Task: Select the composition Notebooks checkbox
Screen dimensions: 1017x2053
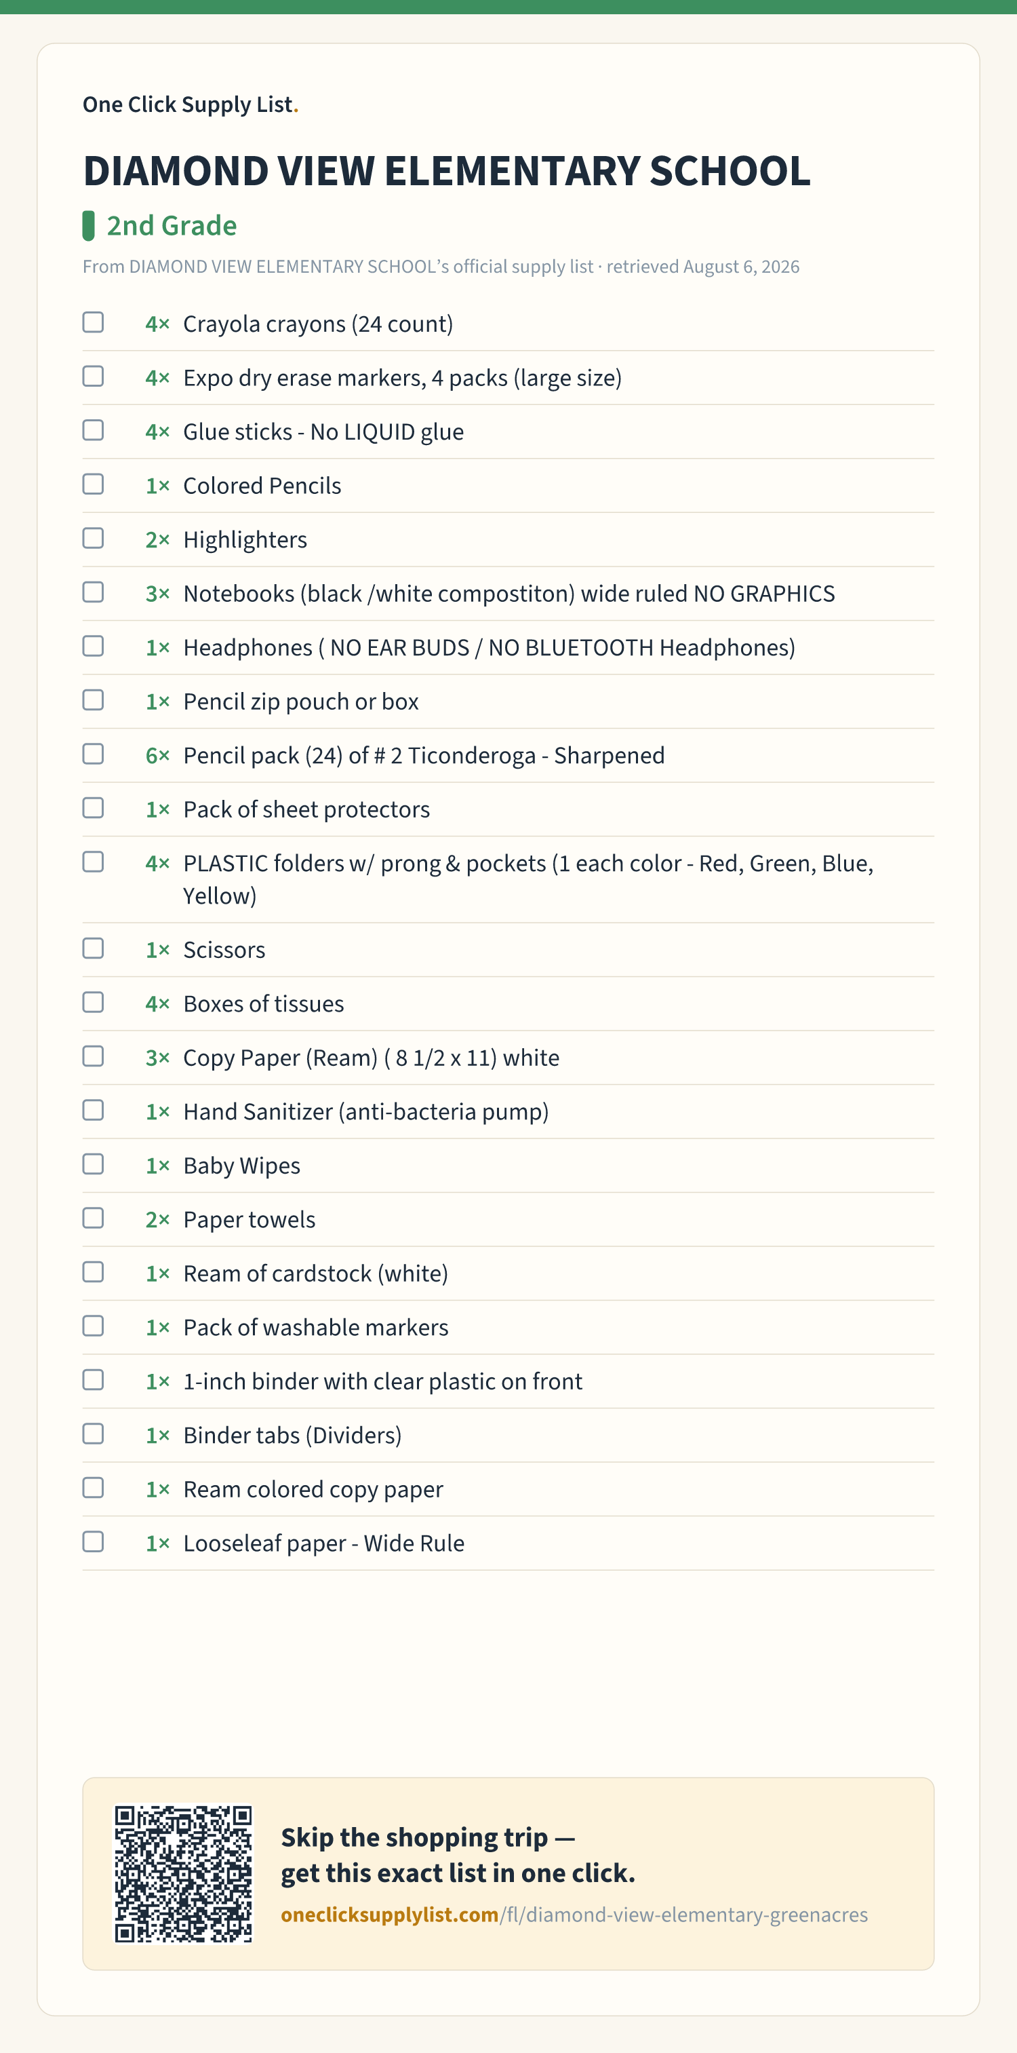Action: click(x=93, y=592)
